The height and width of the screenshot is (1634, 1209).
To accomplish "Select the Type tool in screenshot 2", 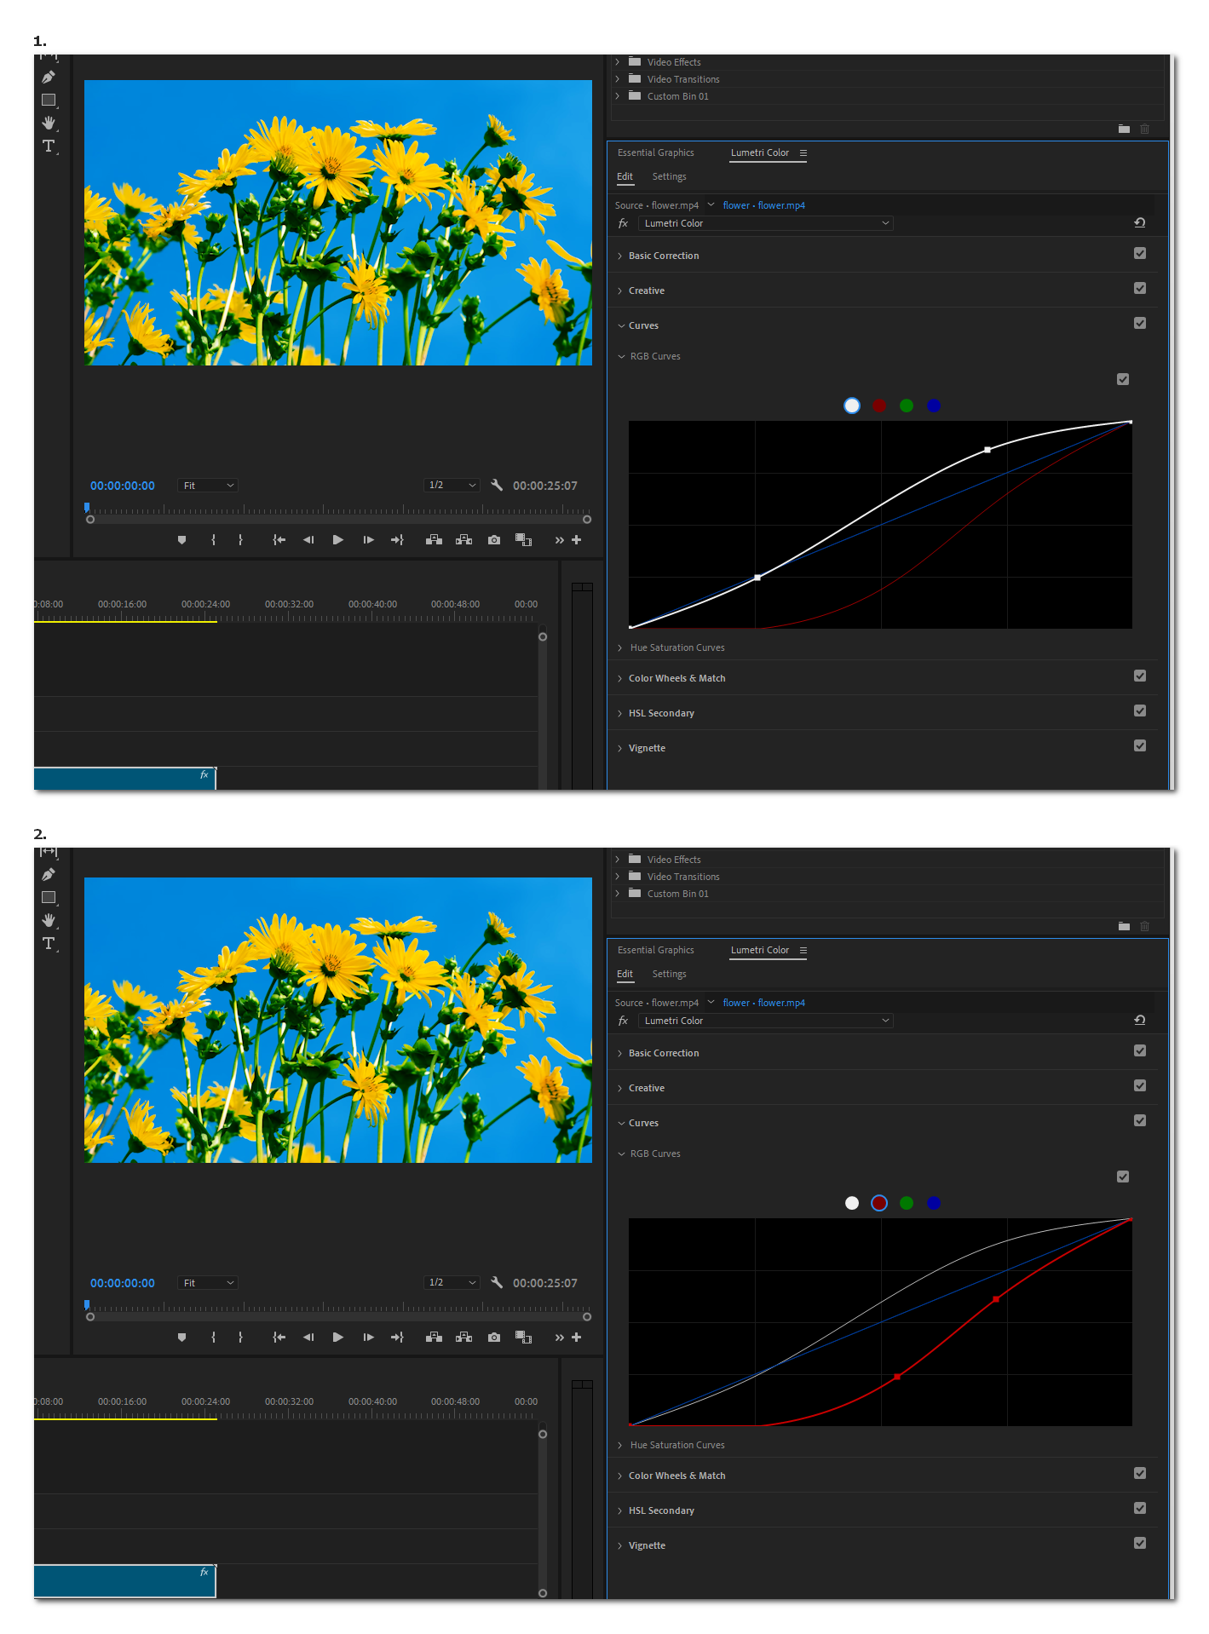I will (x=49, y=943).
